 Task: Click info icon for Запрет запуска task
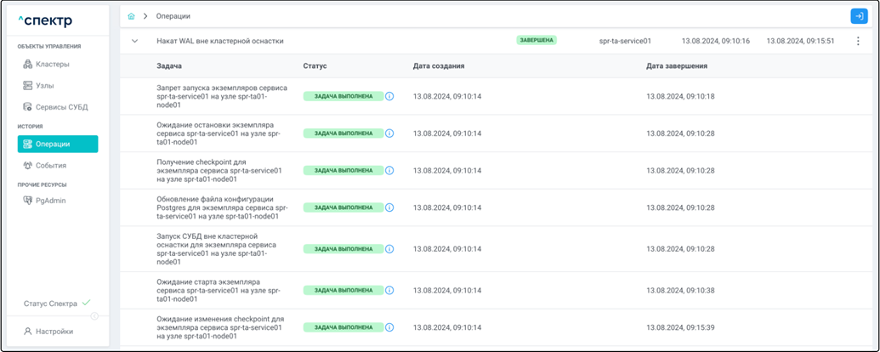[x=389, y=97]
